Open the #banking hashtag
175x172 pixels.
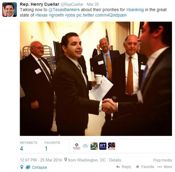[135, 10]
